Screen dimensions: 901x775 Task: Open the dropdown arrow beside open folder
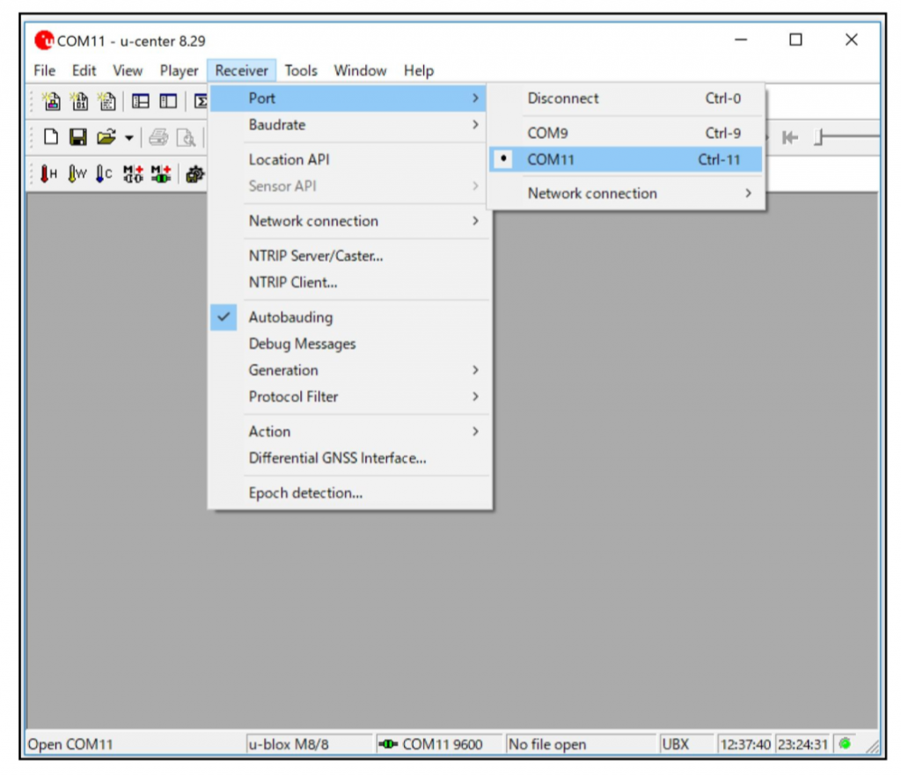pos(129,138)
